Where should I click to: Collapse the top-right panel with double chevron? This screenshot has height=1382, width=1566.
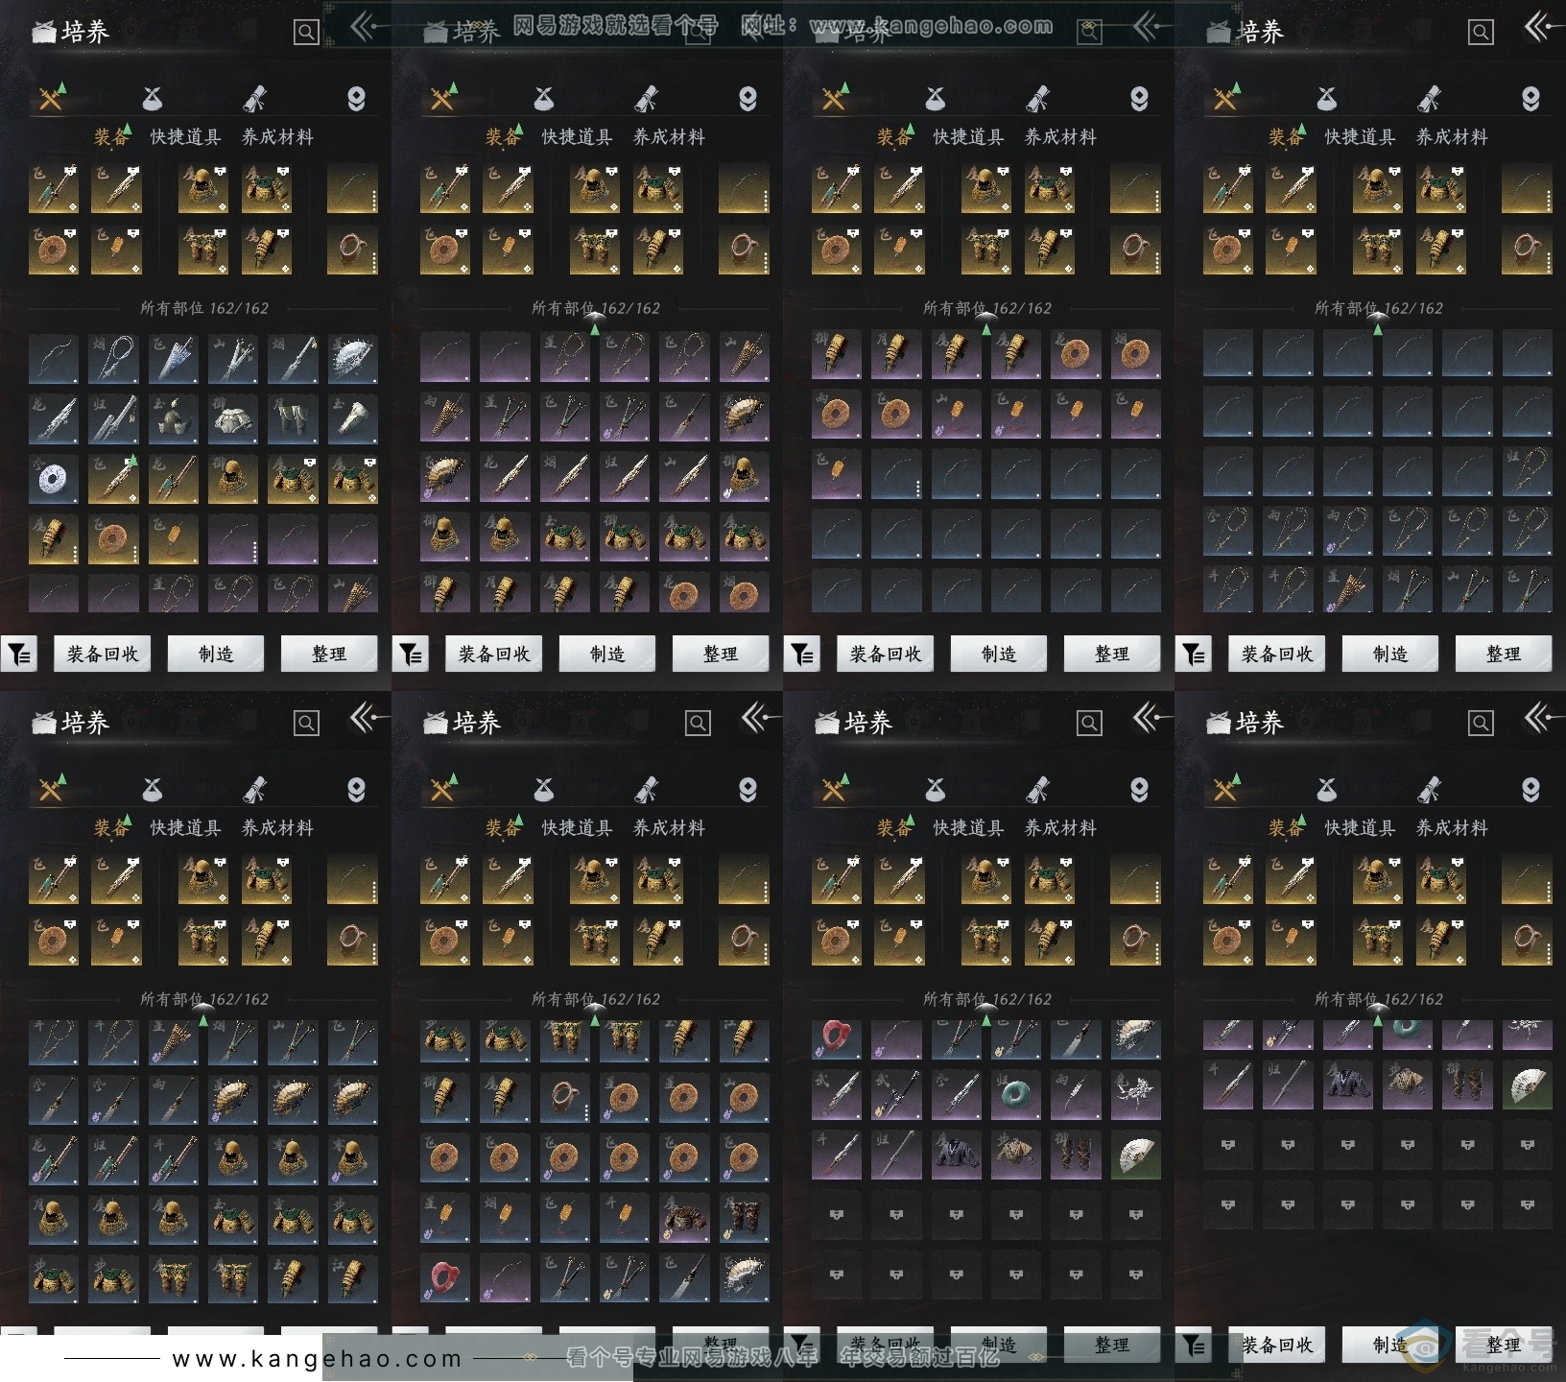[x=1540, y=28]
